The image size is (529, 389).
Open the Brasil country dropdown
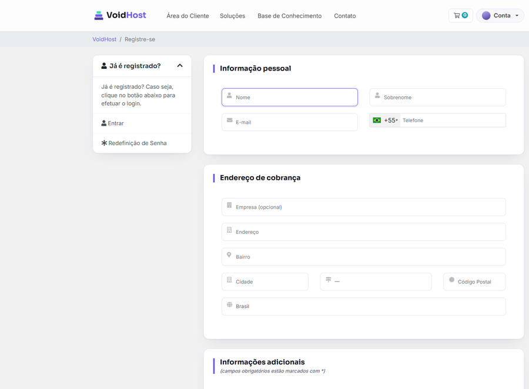click(x=364, y=306)
